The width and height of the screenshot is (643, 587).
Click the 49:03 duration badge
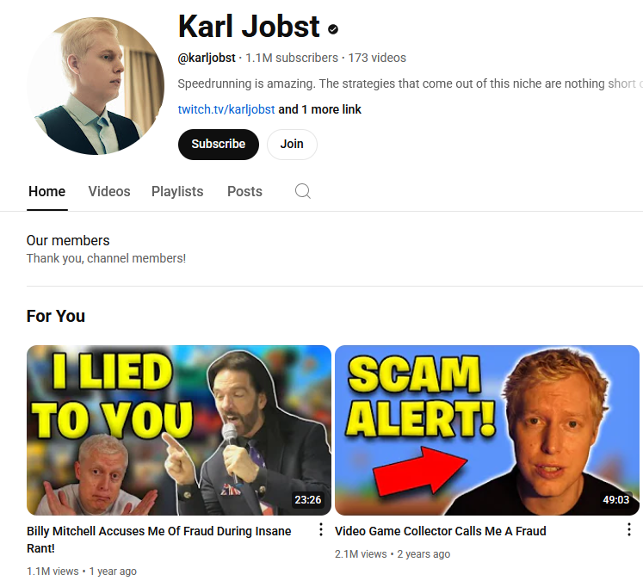pos(615,500)
